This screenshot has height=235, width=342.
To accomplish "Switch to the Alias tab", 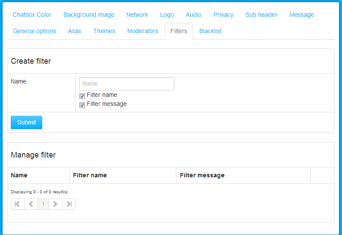I will tap(74, 31).
